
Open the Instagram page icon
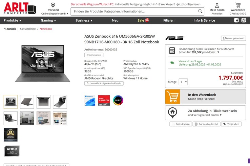tap(244, 20)
